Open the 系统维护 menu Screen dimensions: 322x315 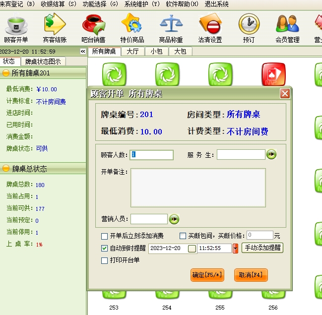[142, 4]
